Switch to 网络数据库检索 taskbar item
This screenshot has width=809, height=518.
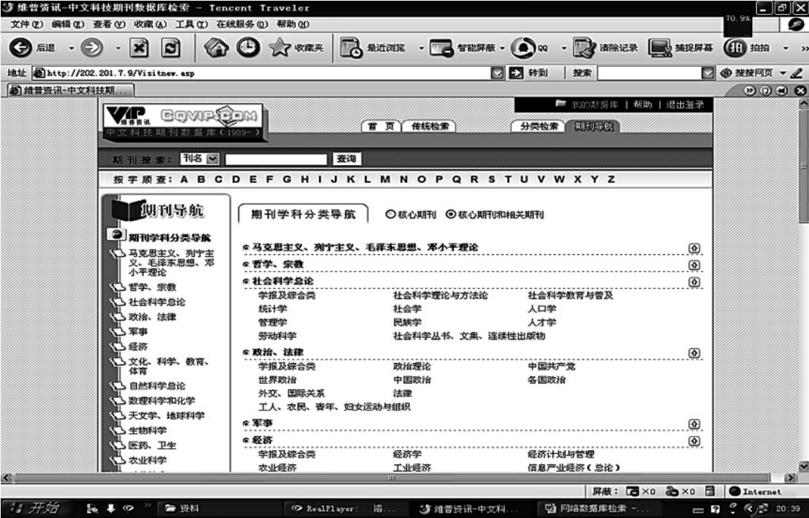pyautogui.click(x=599, y=509)
